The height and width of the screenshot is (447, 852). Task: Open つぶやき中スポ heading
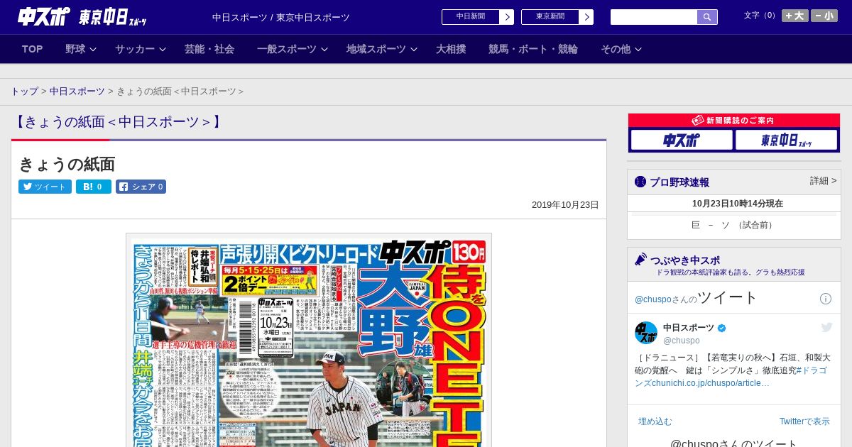pyautogui.click(x=685, y=260)
